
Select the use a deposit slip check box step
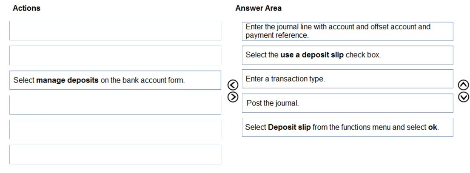(348, 55)
